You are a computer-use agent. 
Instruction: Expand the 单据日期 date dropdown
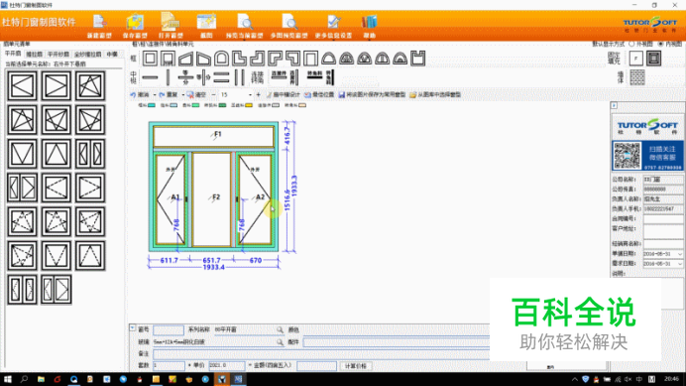(679, 254)
